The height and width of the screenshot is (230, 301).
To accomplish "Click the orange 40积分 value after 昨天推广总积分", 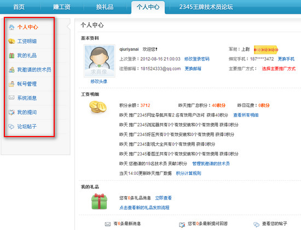I will (219, 105).
